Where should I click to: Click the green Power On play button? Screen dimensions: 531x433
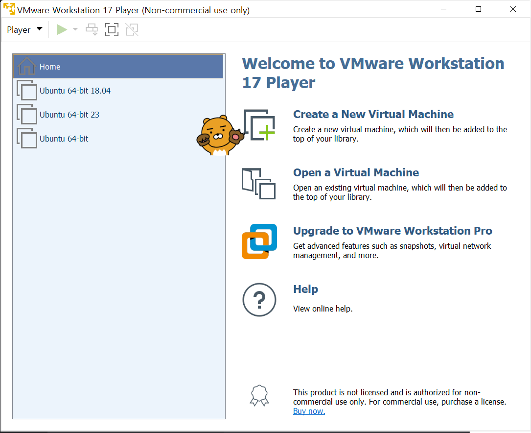coord(62,29)
